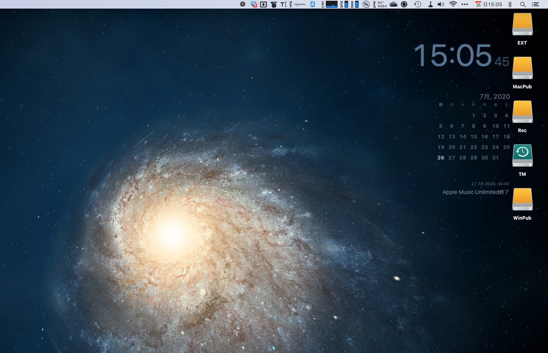The width and height of the screenshot is (548, 353).
Task: Open Time Machine menu bar icon
Action: [417, 4]
